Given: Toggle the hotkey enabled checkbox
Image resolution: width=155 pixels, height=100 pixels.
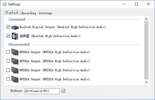Looking at the screenshot, I should pos(63,91).
